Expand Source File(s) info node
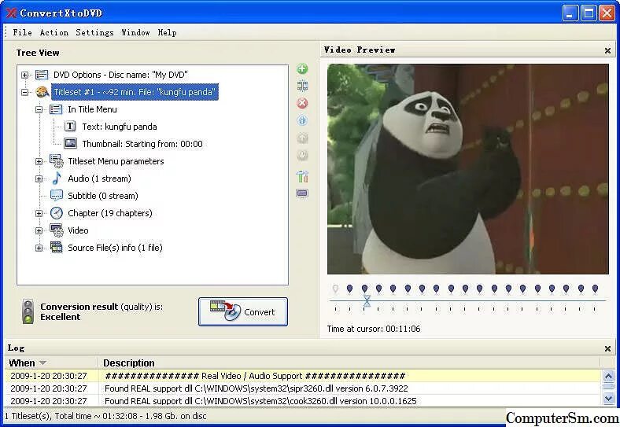Image resolution: width=620 pixels, height=427 pixels. point(39,248)
